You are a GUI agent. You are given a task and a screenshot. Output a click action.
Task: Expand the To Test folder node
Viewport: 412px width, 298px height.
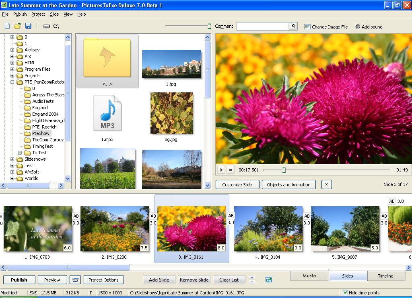(20, 153)
